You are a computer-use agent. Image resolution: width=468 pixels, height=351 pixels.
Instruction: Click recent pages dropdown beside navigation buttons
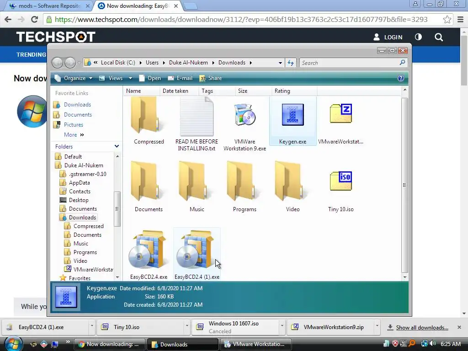79,63
